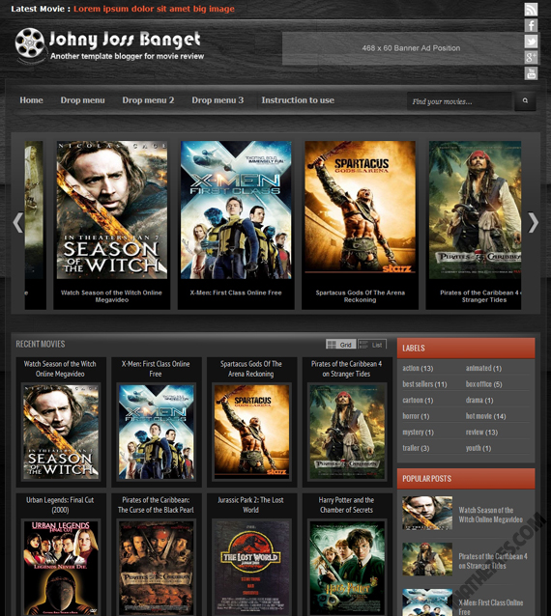Open Pirates of the Caribbean 4 carousel poster
The image size is (551, 616).
pyautogui.click(x=475, y=210)
